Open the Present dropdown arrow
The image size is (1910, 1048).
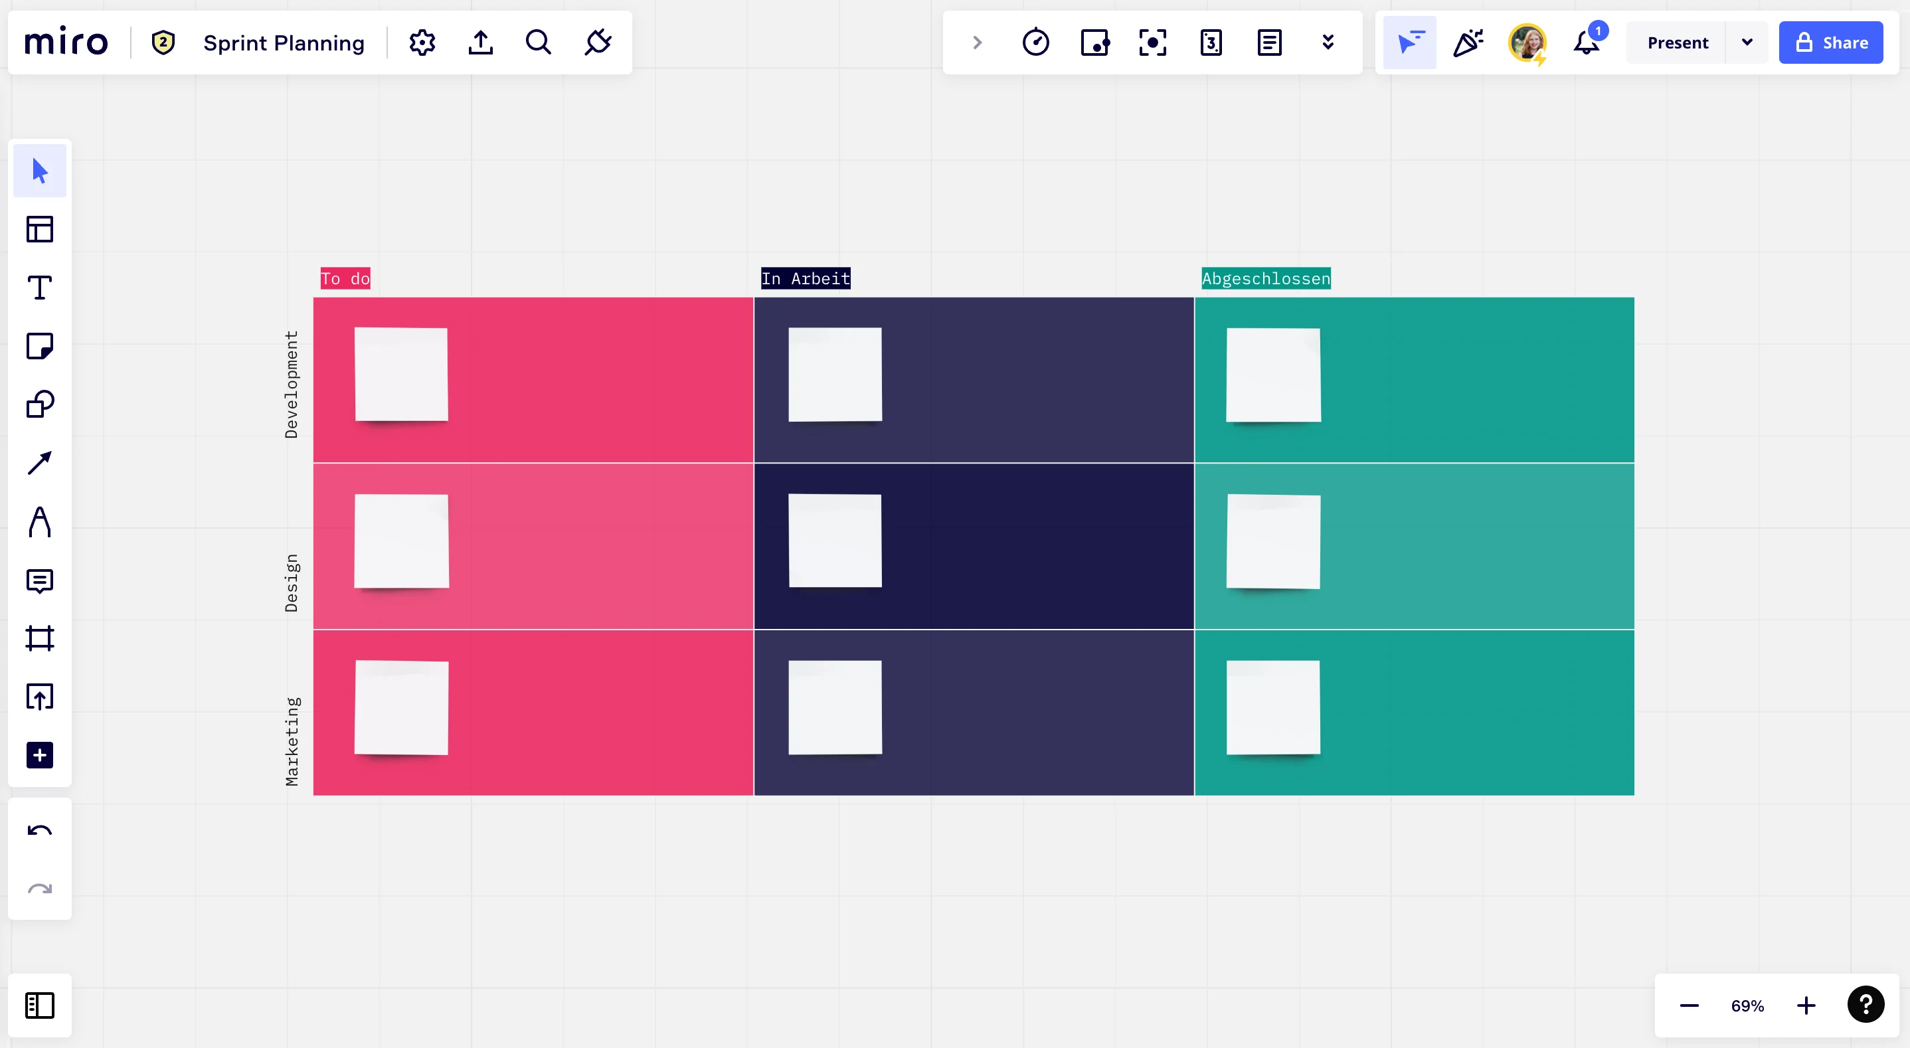click(1747, 43)
